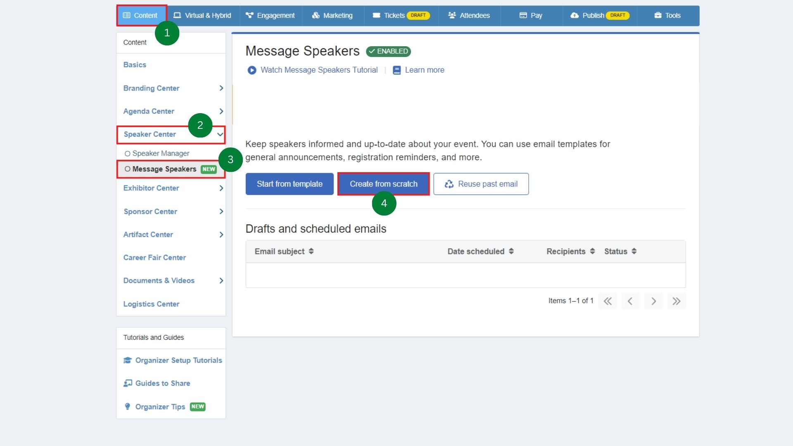Select the Attendees people icon
793x446 pixels.
[x=451, y=15]
